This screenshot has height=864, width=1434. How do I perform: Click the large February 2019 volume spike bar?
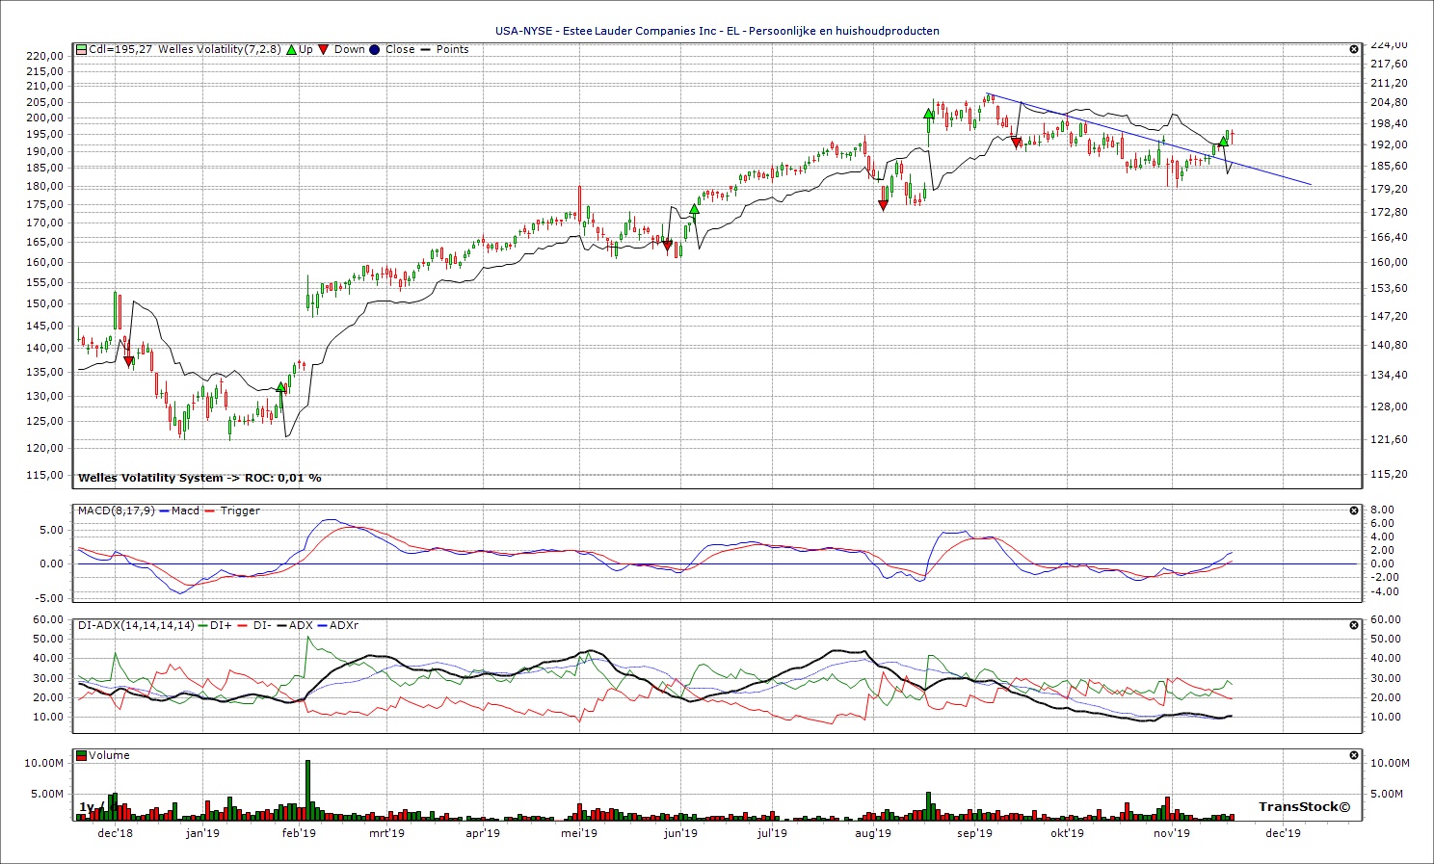click(x=308, y=790)
